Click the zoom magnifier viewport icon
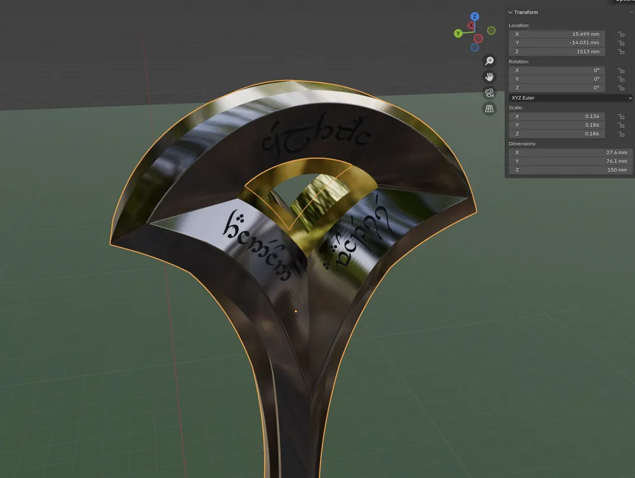Viewport: 635px width, 478px height. 489,61
